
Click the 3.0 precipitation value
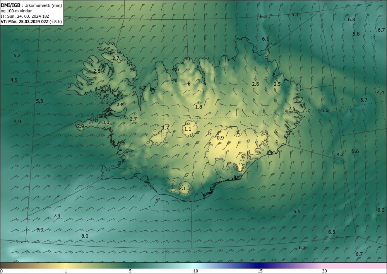tap(106, 123)
